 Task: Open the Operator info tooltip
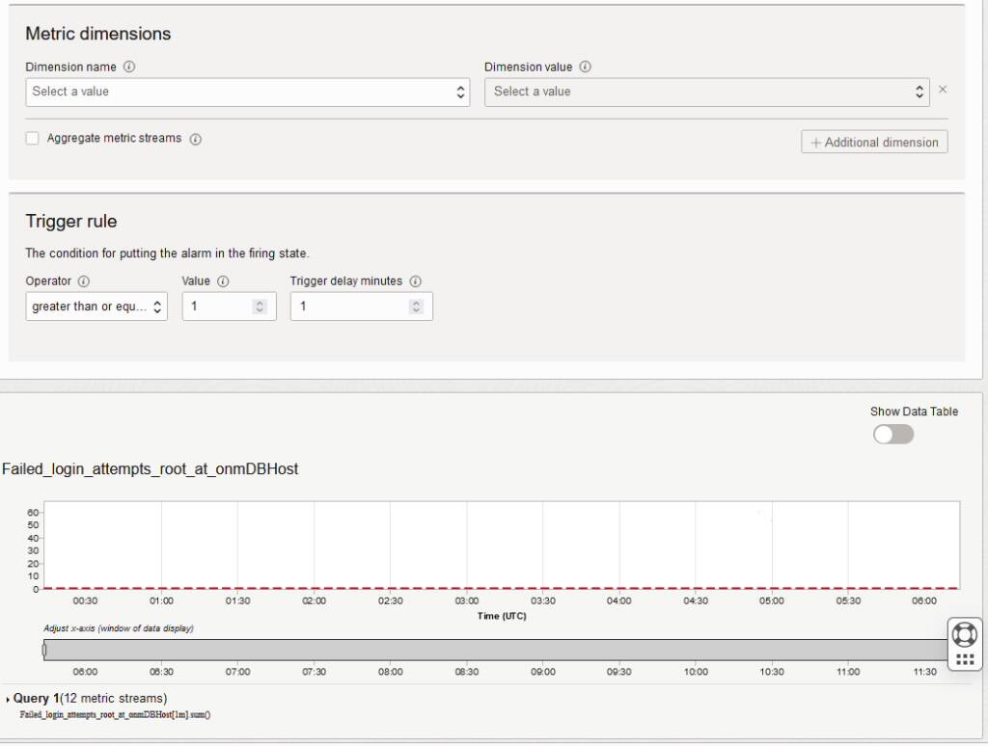coord(84,280)
